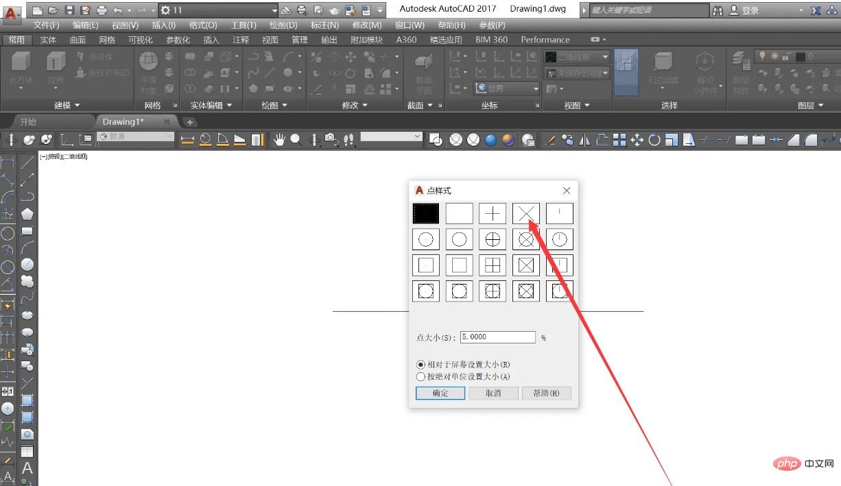
Task: Enable size relative to screen option
Action: tap(421, 365)
